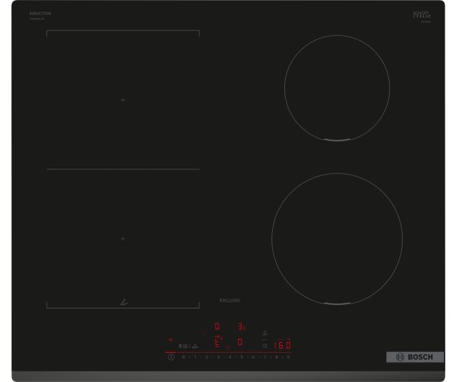Select the front-right zone display showing 0

click(x=240, y=341)
